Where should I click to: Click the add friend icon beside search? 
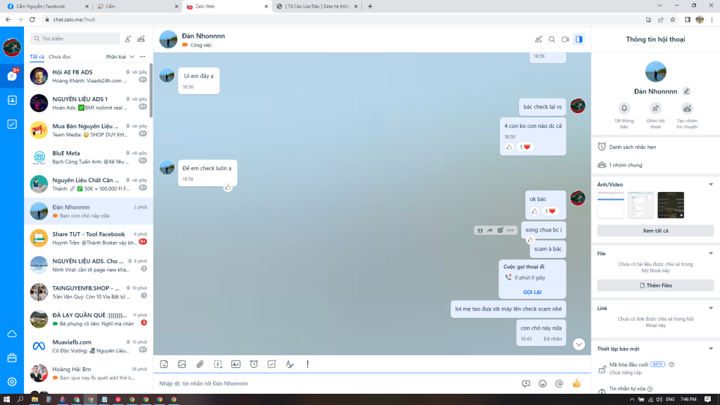tap(128, 39)
